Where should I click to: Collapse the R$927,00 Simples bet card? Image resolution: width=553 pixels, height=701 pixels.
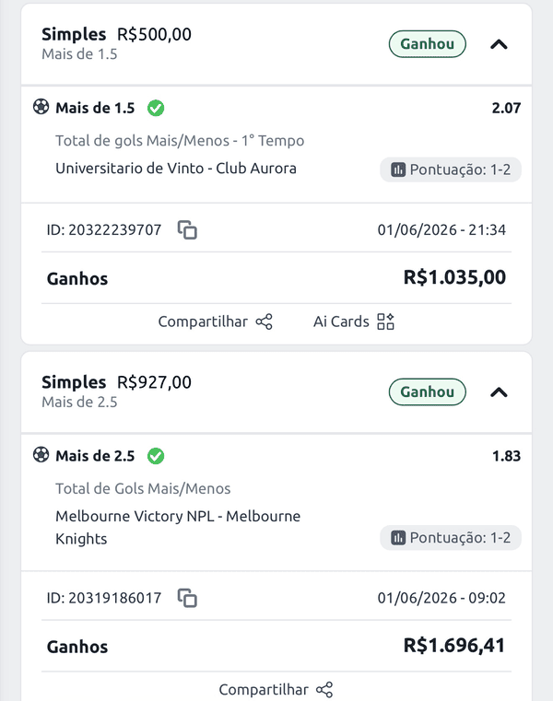499,392
